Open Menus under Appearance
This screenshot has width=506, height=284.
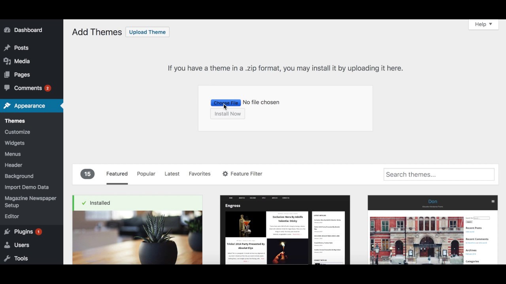(13, 154)
